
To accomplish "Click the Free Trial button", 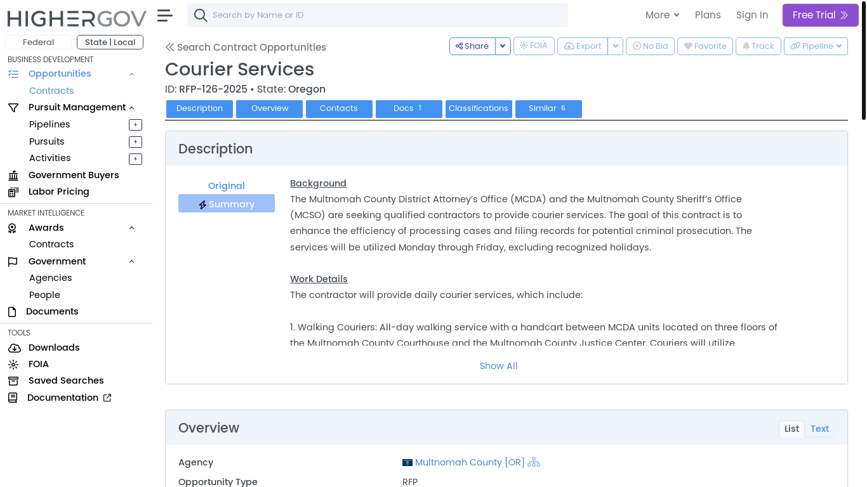I will point(820,15).
